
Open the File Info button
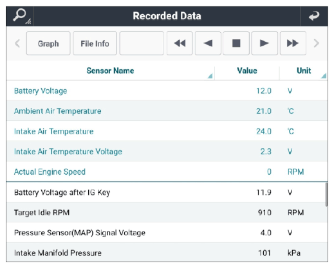pyautogui.click(x=95, y=43)
